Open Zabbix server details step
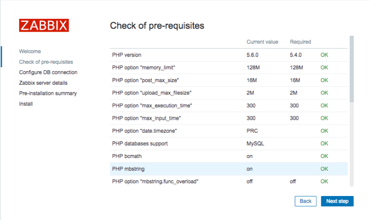The height and width of the screenshot is (220, 370). coord(43,83)
